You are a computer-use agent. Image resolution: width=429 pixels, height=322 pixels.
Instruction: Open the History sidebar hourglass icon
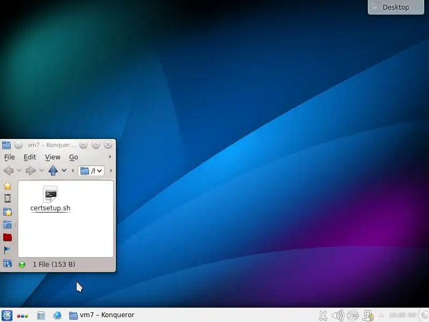[8, 198]
